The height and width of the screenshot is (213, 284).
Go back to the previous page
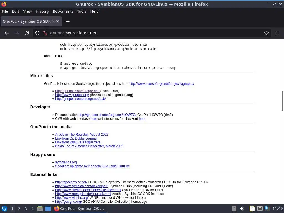point(7,33)
